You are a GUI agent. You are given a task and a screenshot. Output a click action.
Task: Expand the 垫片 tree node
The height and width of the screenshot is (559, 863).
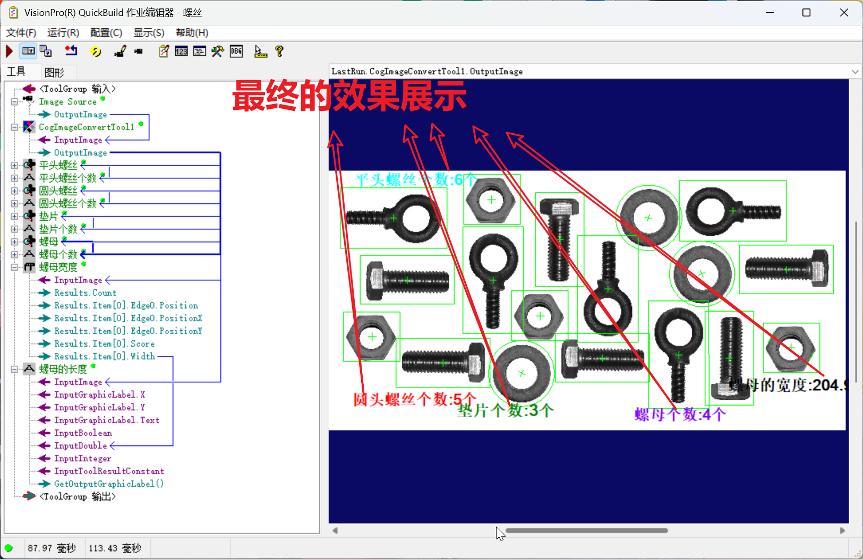15,216
